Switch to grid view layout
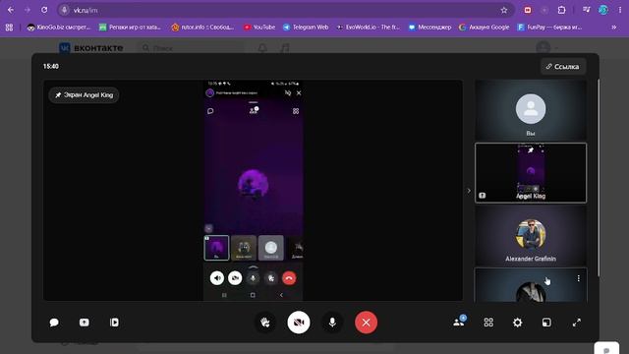This screenshot has width=629, height=354. (488, 323)
